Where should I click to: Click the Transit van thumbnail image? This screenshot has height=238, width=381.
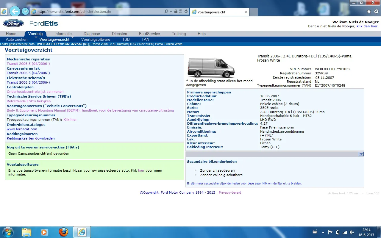(211, 68)
